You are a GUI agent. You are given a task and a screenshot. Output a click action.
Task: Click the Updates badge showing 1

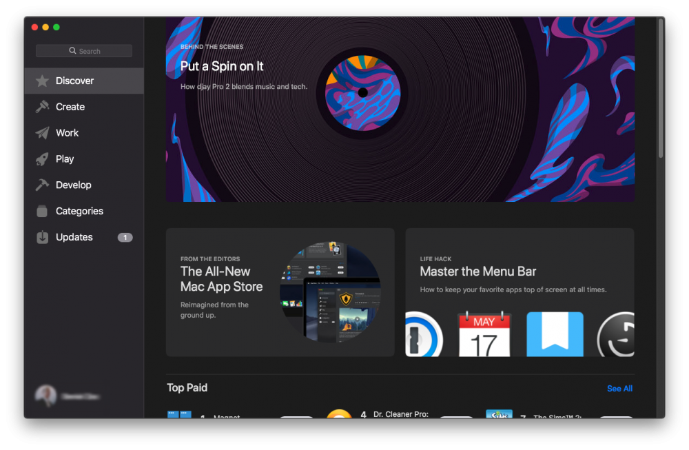click(x=125, y=237)
